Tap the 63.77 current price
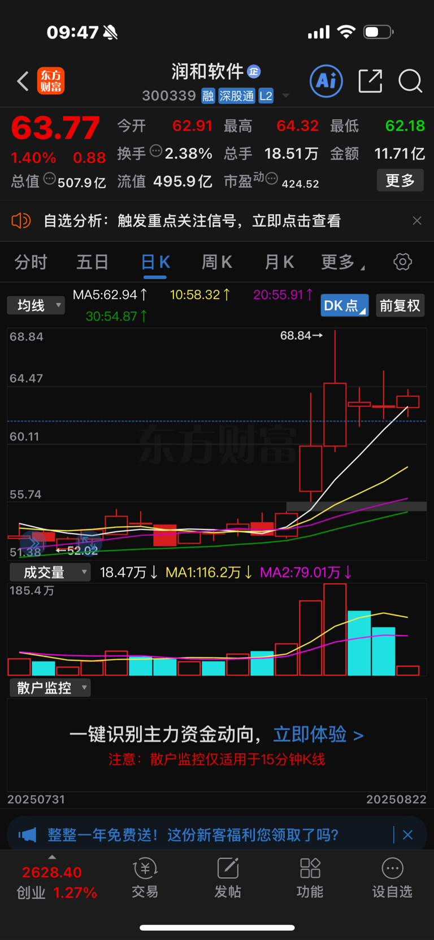The width and height of the screenshot is (434, 940). [x=55, y=128]
